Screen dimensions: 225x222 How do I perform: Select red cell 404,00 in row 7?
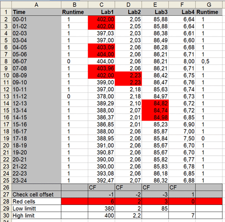point(101,54)
